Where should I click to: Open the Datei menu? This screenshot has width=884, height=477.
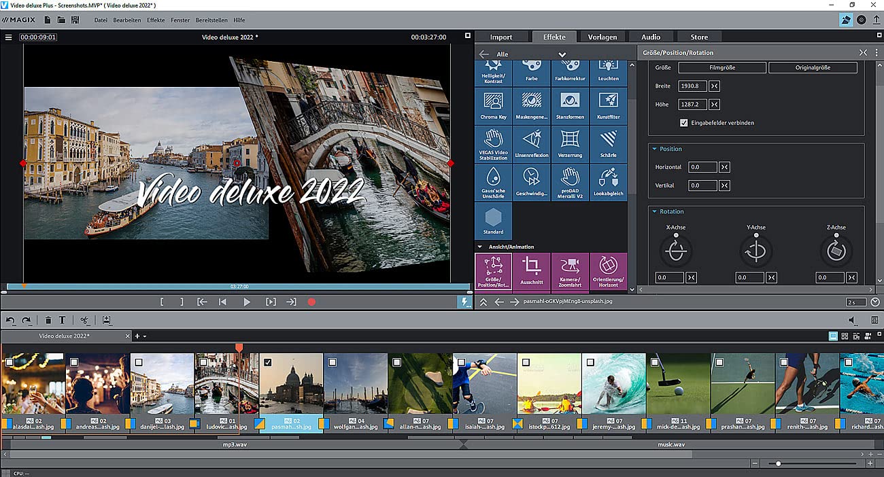[101, 20]
